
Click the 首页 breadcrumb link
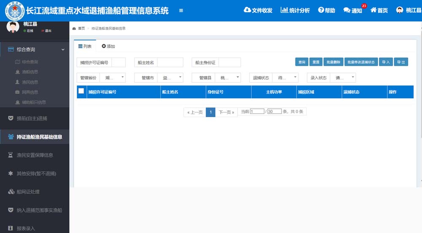pyautogui.click(x=81, y=29)
